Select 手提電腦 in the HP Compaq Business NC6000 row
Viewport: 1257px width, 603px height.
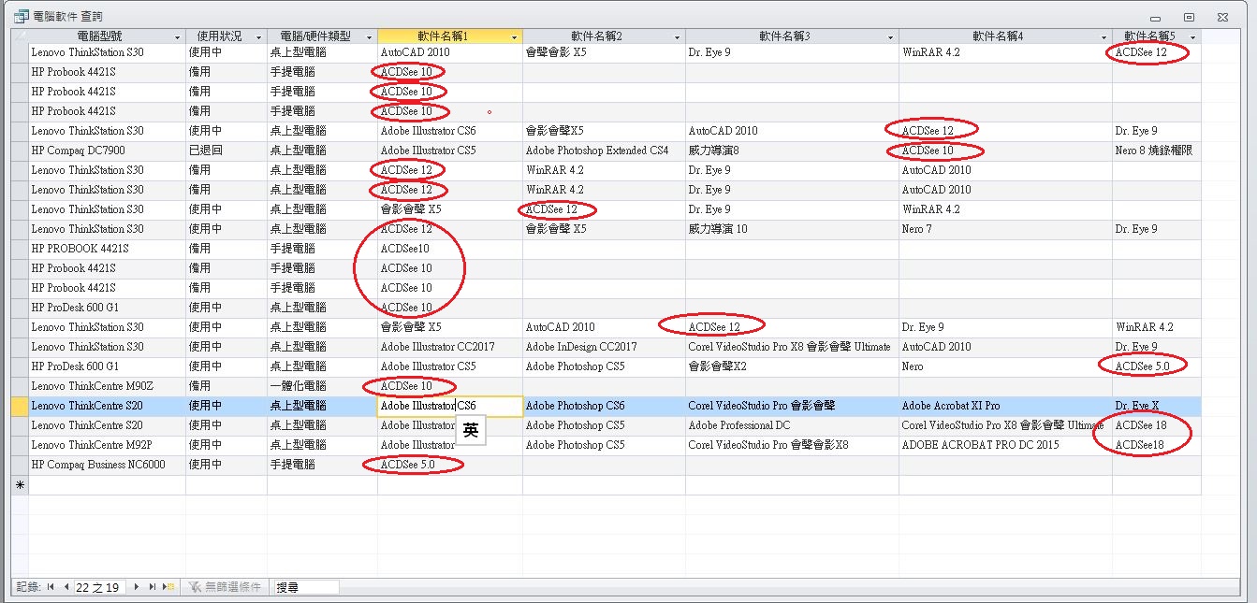[323, 465]
